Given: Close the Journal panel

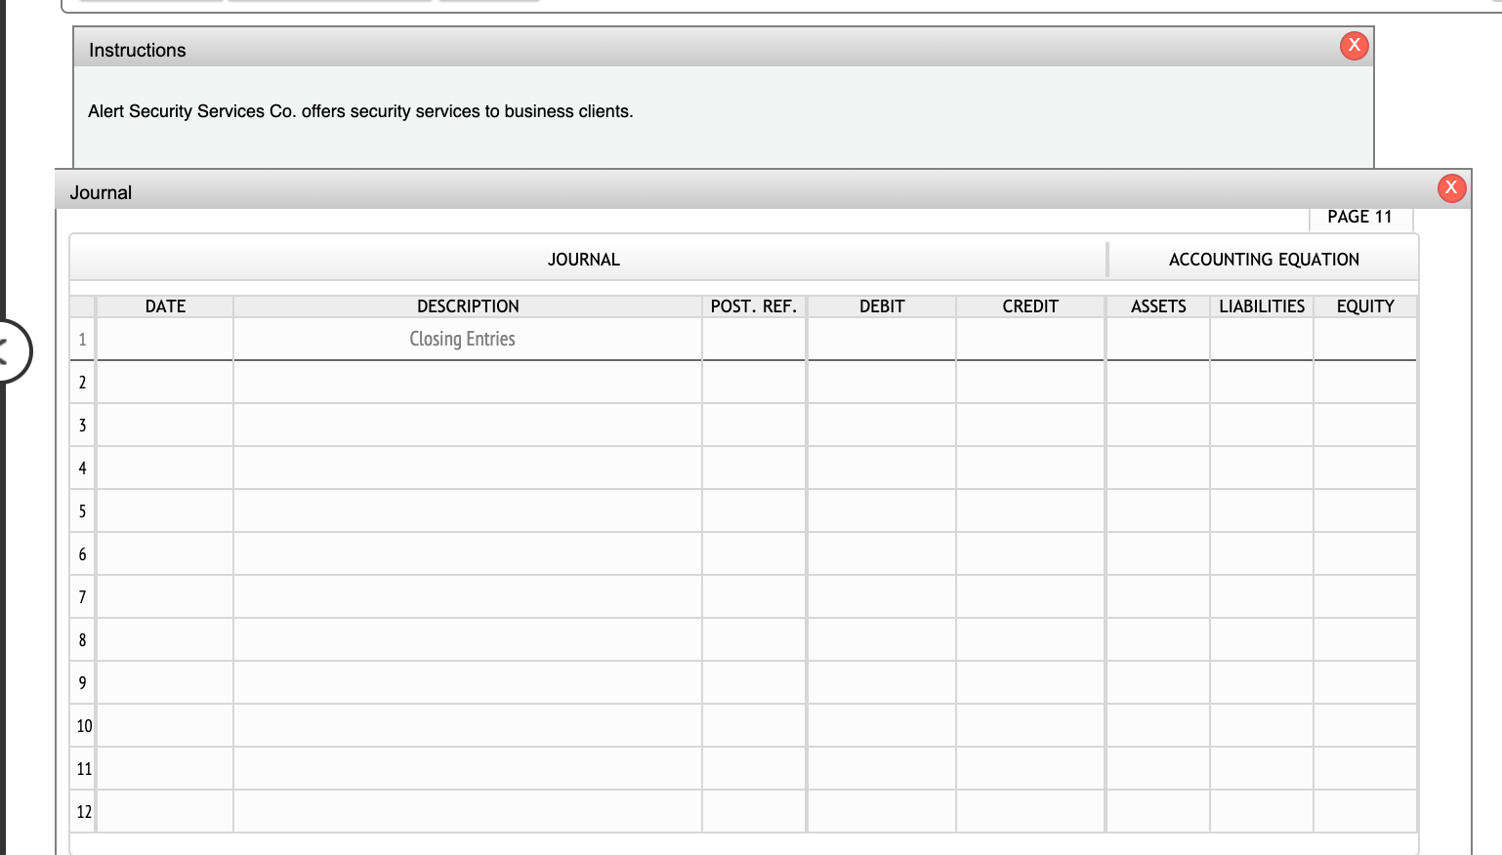Looking at the screenshot, I should point(1451,187).
